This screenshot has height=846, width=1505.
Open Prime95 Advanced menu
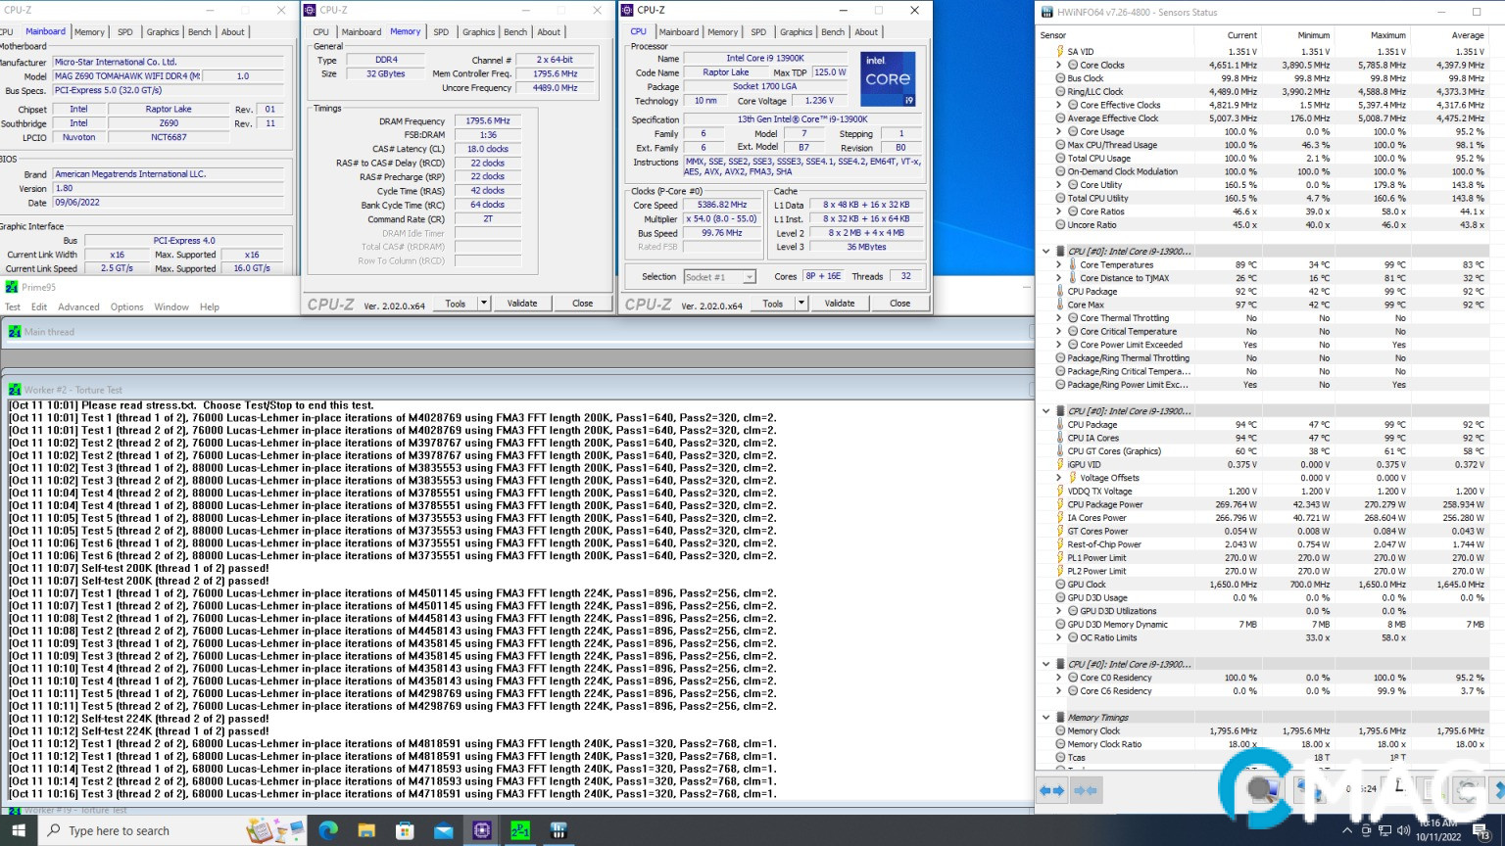pyautogui.click(x=78, y=307)
